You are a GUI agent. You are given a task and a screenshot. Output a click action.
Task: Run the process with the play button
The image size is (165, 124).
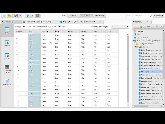(x=28, y=16)
